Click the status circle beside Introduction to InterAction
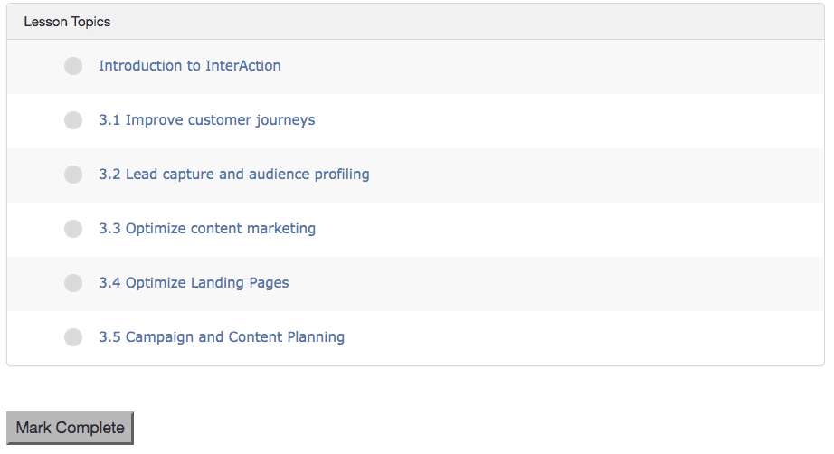 73,66
